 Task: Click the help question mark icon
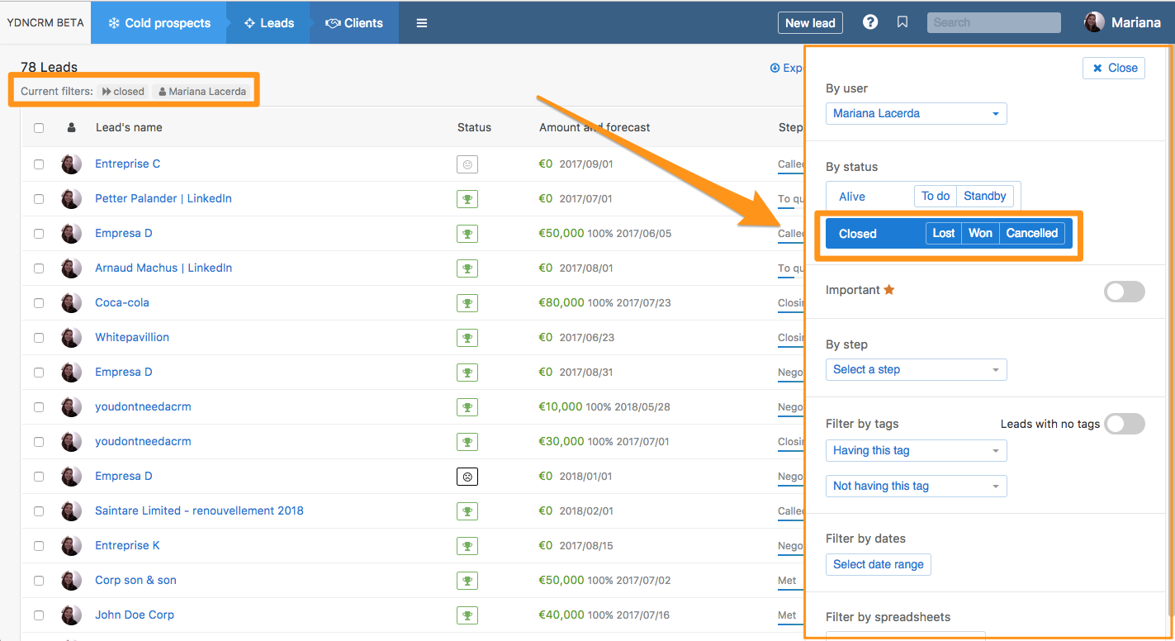click(870, 22)
